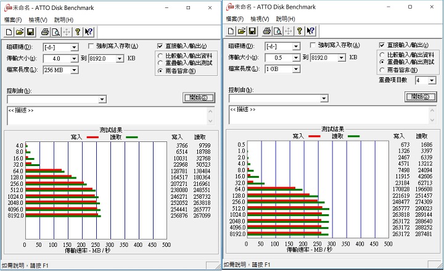Click Help question mark icon in right window
Screen dimensions: 444x271
(x=300, y=31)
